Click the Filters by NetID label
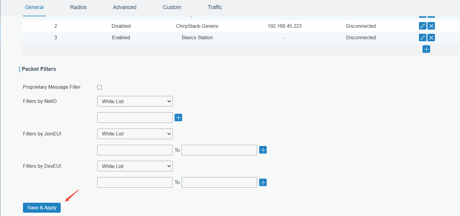This screenshot has width=460, height=216. click(x=40, y=101)
